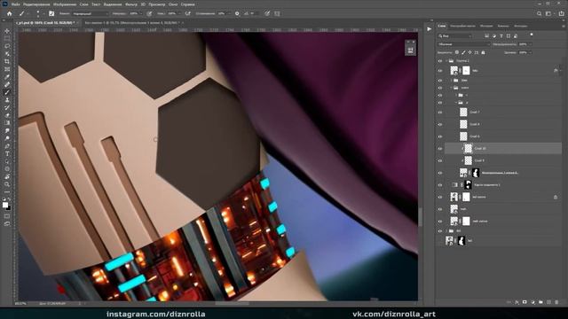The image size is (568, 319).
Task: Toggle layer filtering switch in Layers panel
Action: click(532, 35)
